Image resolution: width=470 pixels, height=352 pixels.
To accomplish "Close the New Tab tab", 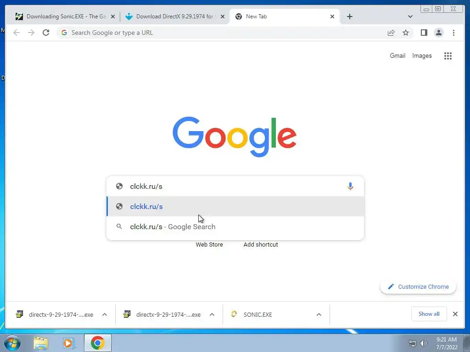I will pyautogui.click(x=332, y=17).
